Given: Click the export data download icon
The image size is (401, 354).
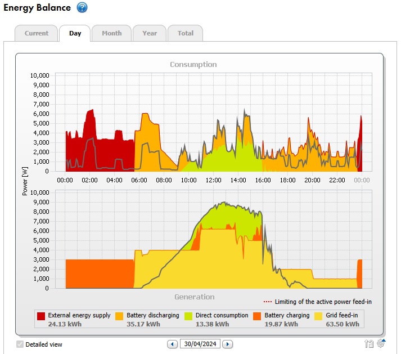Looking at the screenshot, I should coord(369,343).
